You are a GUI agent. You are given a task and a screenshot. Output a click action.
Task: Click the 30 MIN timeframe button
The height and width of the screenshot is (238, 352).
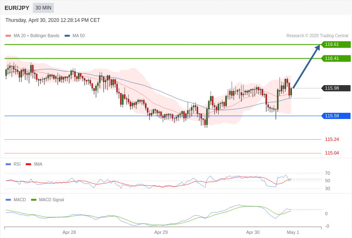[43, 8]
